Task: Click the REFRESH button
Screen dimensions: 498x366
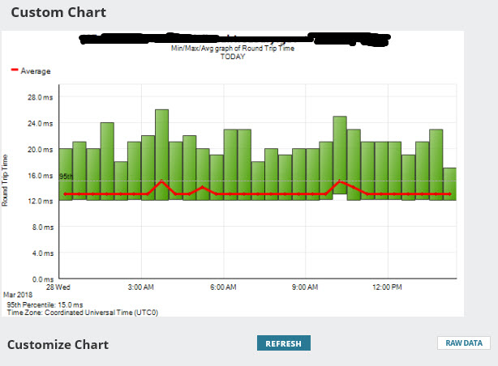Action: tap(284, 343)
